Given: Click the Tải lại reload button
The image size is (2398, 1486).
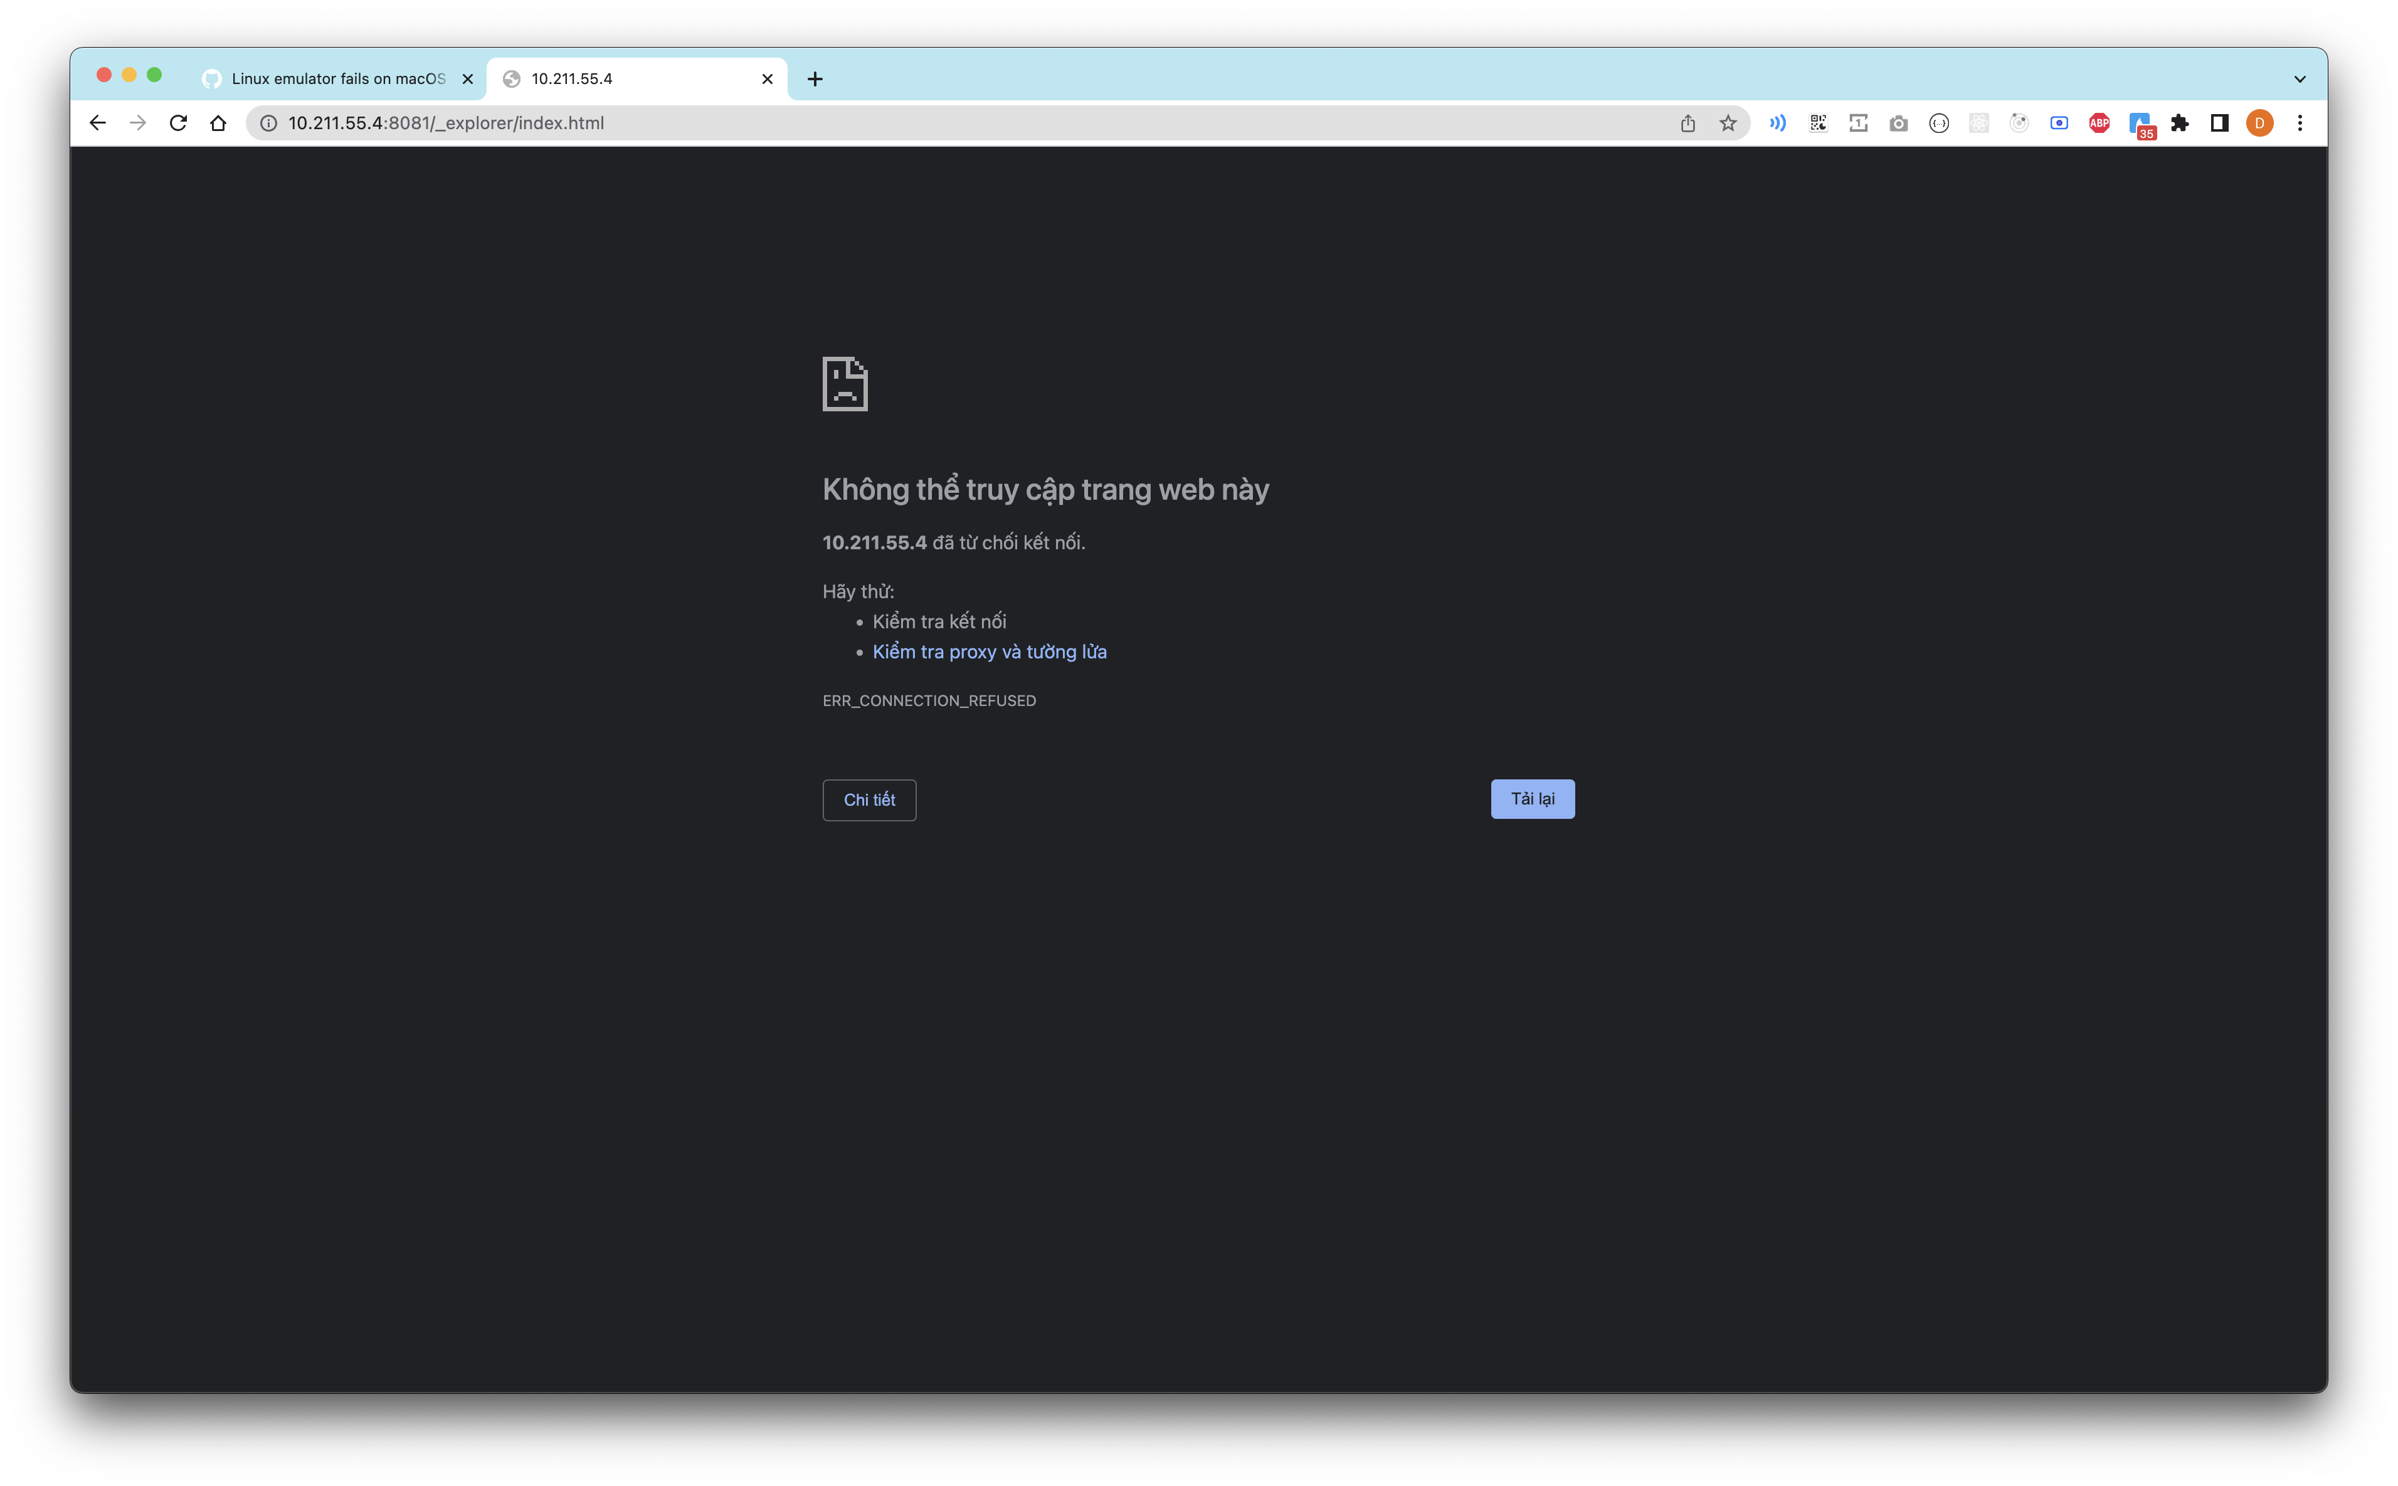Looking at the screenshot, I should pos(1531,799).
